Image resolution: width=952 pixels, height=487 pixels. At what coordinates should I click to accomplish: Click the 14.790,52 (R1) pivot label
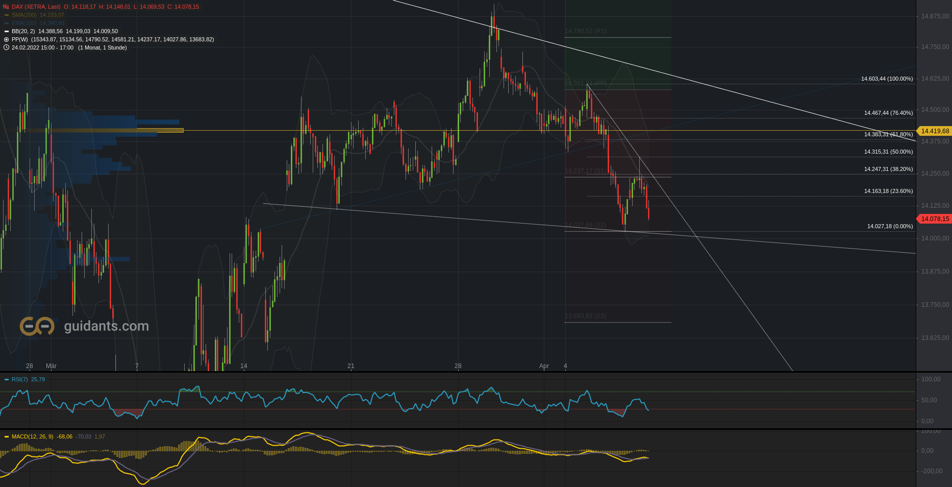tap(586, 31)
